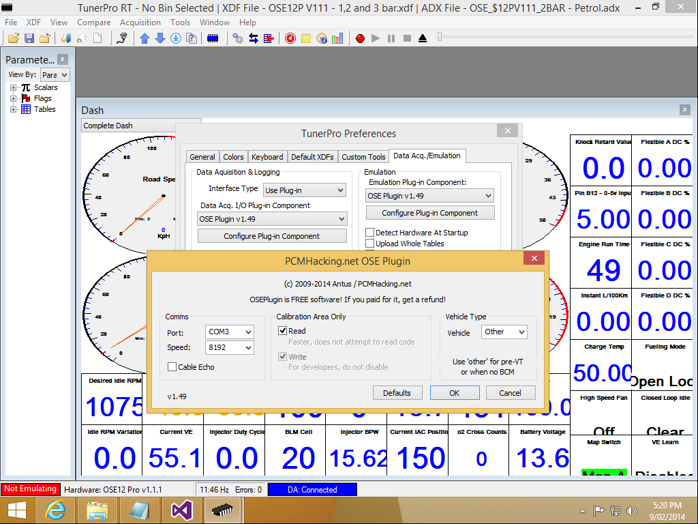
Task: Click the bar chart histogram icon
Action: coord(337,38)
